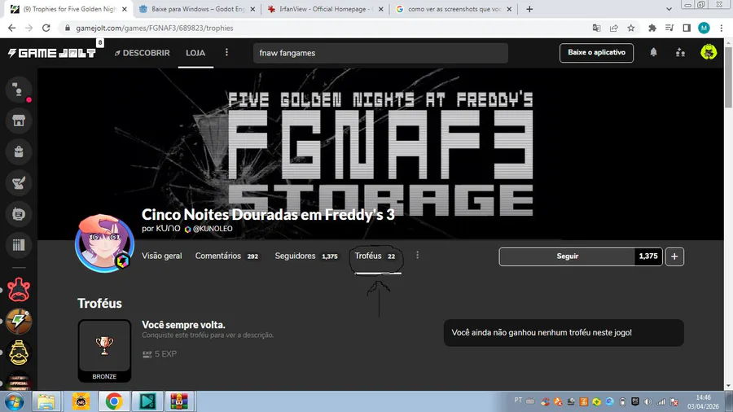Open the lightning bolt community icon
The image size is (733, 412).
tap(19, 321)
